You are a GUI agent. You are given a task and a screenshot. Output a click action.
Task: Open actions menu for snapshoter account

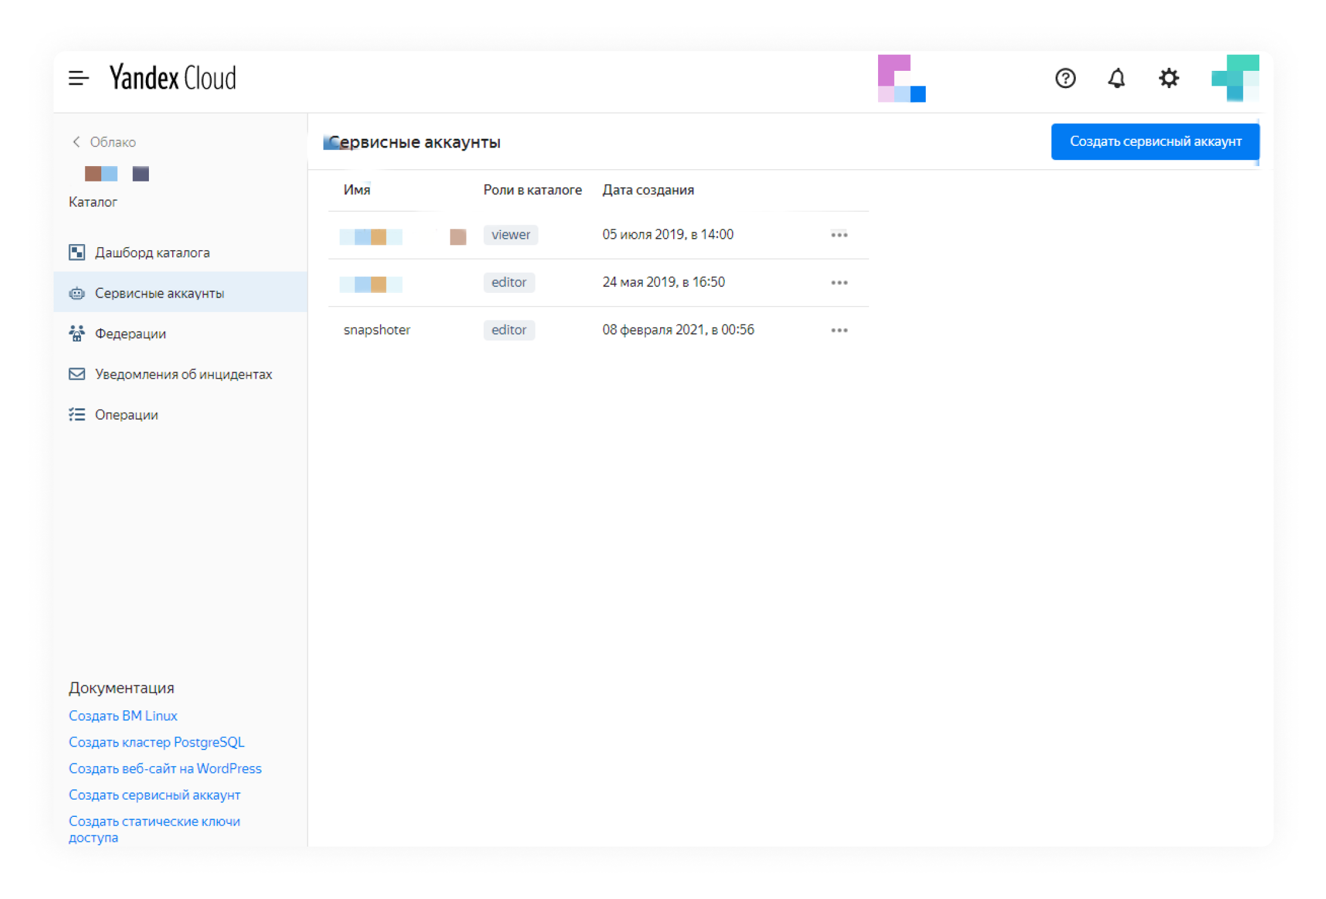839,330
